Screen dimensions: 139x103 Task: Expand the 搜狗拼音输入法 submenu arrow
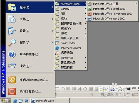[x=85, y=23]
